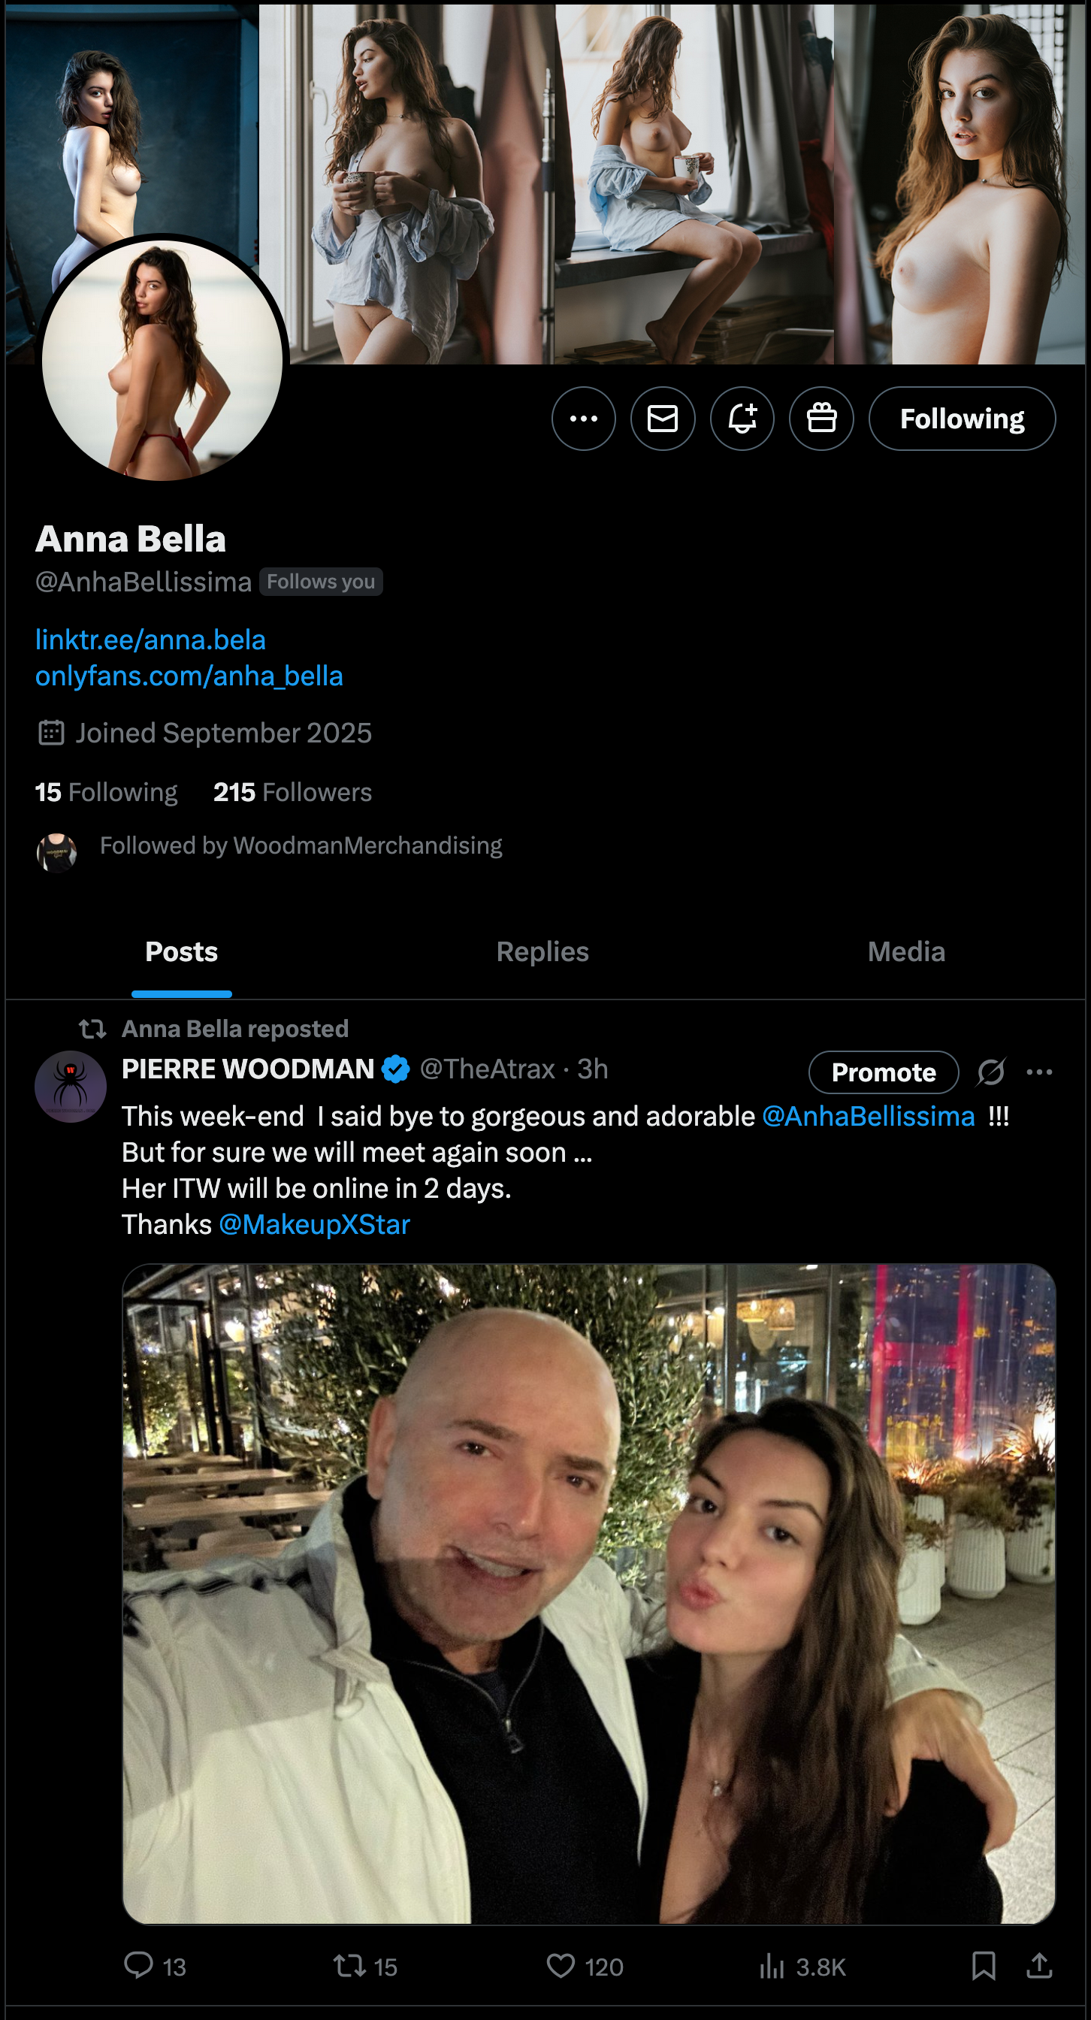Image resolution: width=1091 pixels, height=2020 pixels.
Task: Click the Grok explain icon beside Promote
Action: [990, 1072]
